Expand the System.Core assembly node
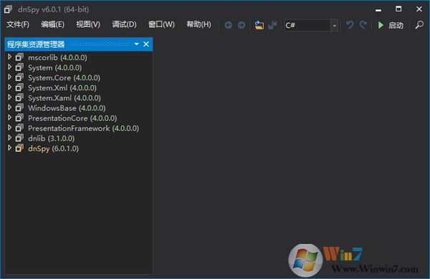Image resolution: width=430 pixels, height=279 pixels. coord(9,77)
